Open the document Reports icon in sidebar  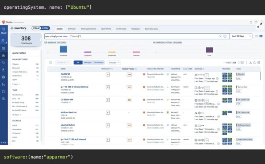[x=3, y=91]
